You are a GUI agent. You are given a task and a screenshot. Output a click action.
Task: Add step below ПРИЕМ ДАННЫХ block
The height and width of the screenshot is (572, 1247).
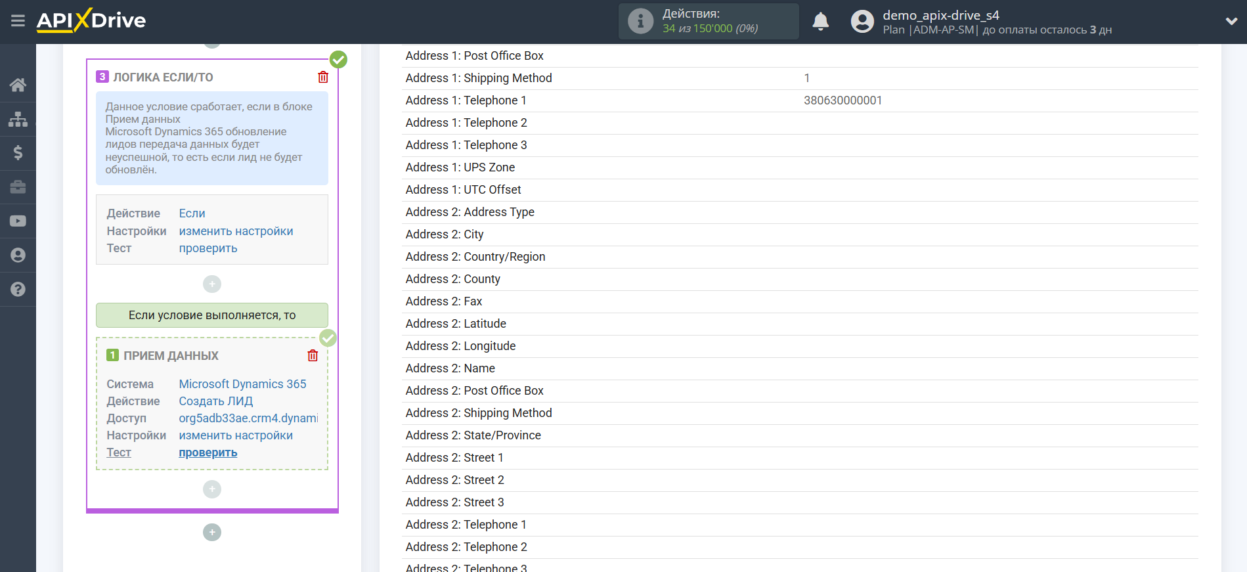click(x=212, y=489)
